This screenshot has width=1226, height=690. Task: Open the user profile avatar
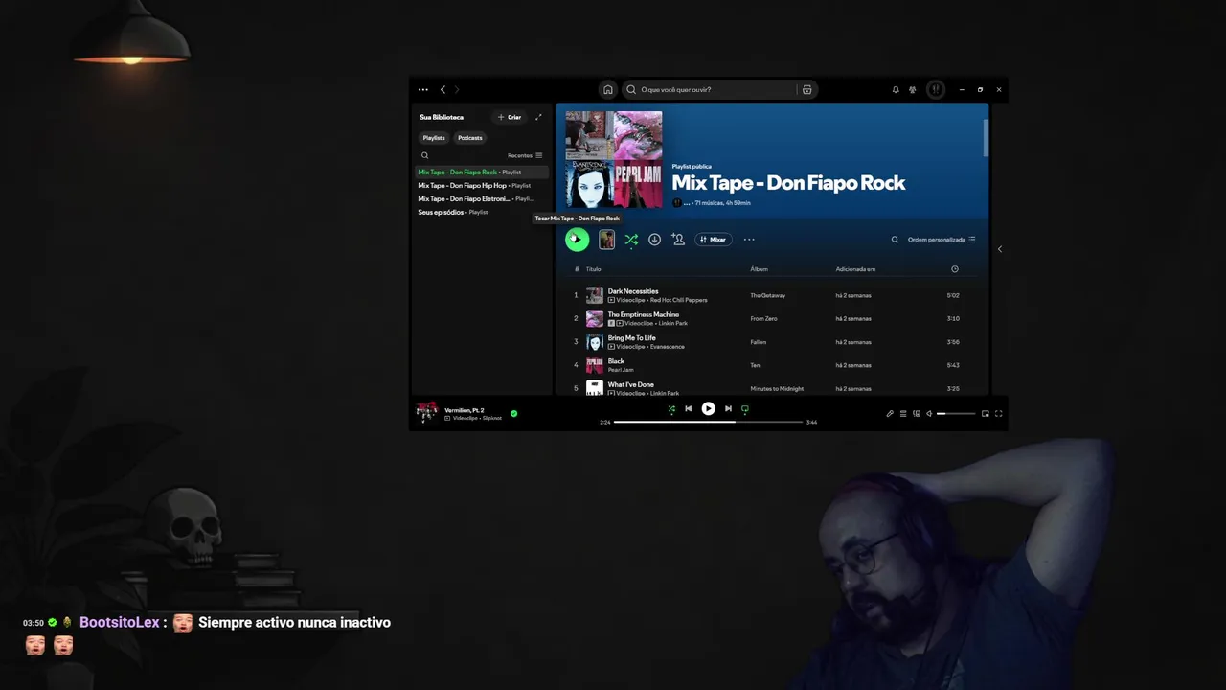pyautogui.click(x=936, y=89)
